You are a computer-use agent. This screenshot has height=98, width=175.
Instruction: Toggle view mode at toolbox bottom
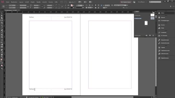(x=2, y=69)
